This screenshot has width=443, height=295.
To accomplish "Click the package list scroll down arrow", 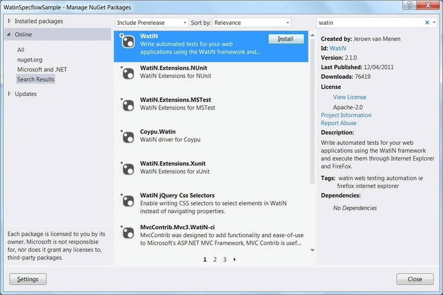I will pyautogui.click(x=312, y=250).
